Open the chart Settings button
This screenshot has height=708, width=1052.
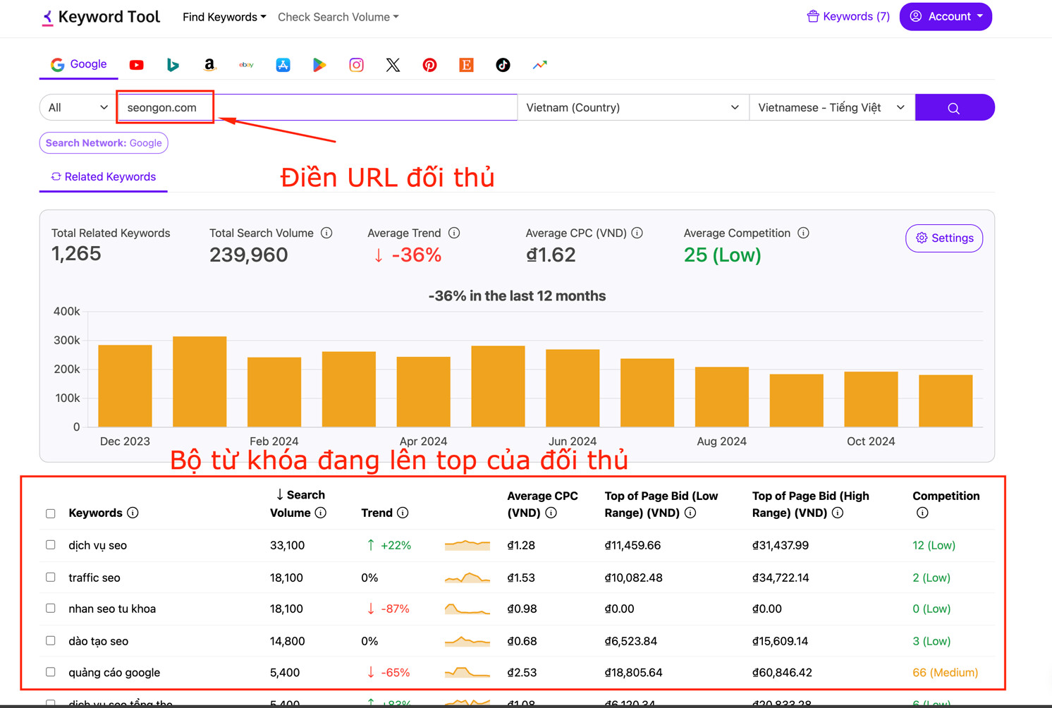(944, 238)
